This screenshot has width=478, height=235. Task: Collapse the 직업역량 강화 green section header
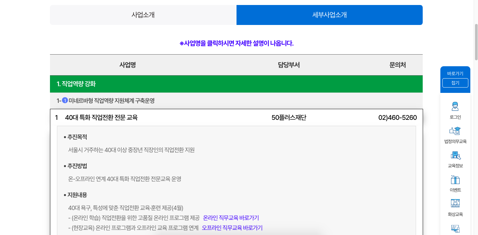[x=236, y=84]
